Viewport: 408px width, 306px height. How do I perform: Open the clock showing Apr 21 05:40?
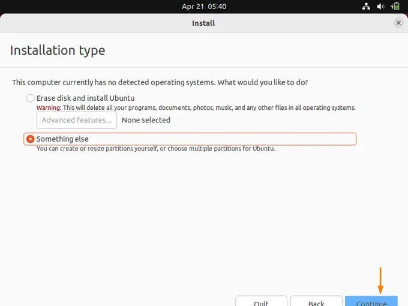tap(204, 6)
